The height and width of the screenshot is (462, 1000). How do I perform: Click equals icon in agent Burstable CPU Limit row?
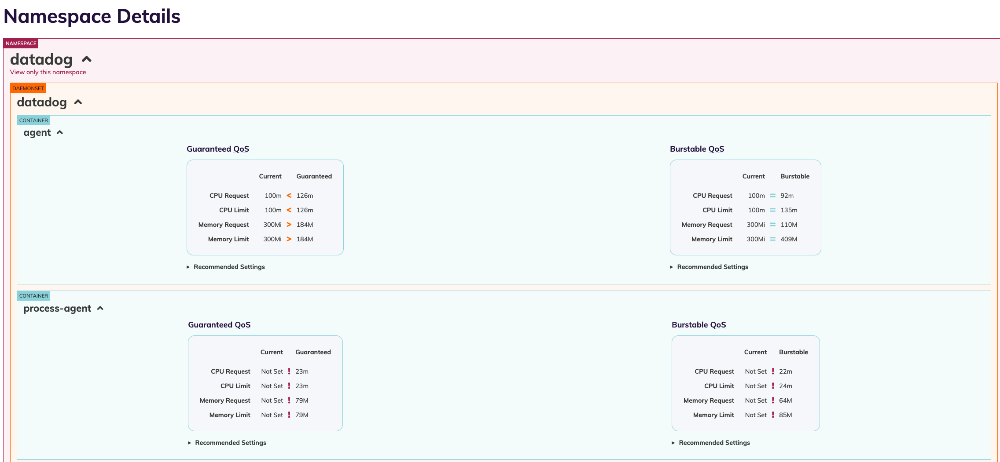[x=772, y=210]
